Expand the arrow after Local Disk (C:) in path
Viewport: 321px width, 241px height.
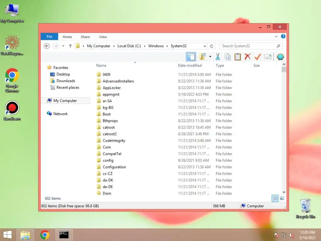click(145, 46)
